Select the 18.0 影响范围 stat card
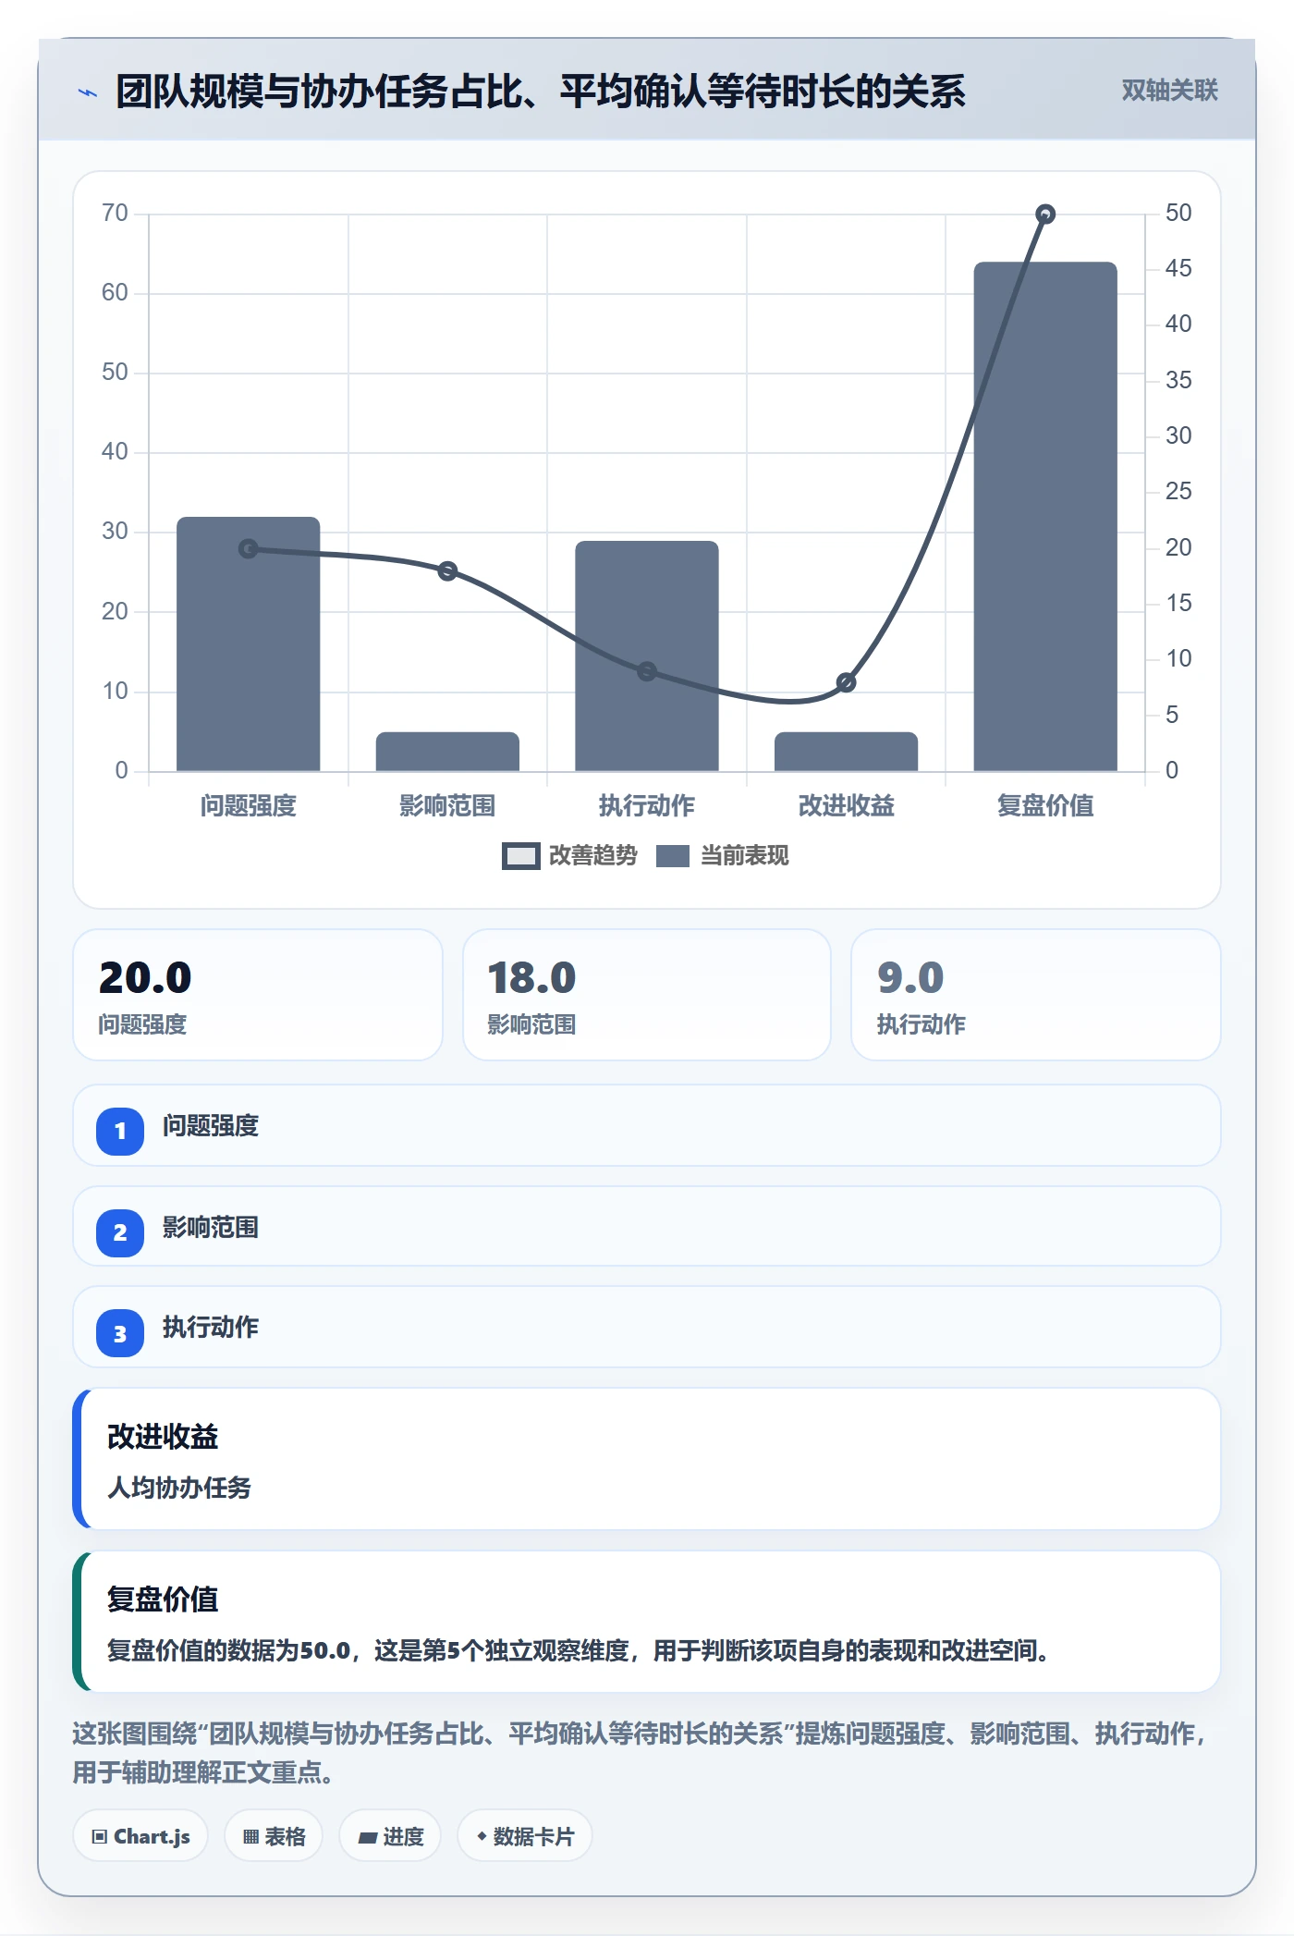 [647, 995]
